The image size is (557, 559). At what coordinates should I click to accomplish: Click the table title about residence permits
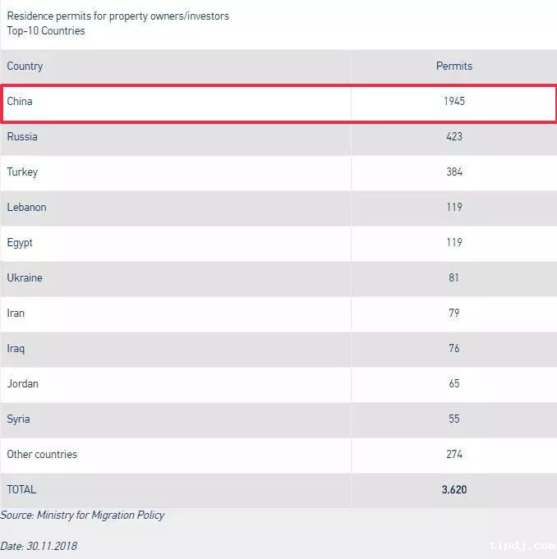tap(118, 16)
